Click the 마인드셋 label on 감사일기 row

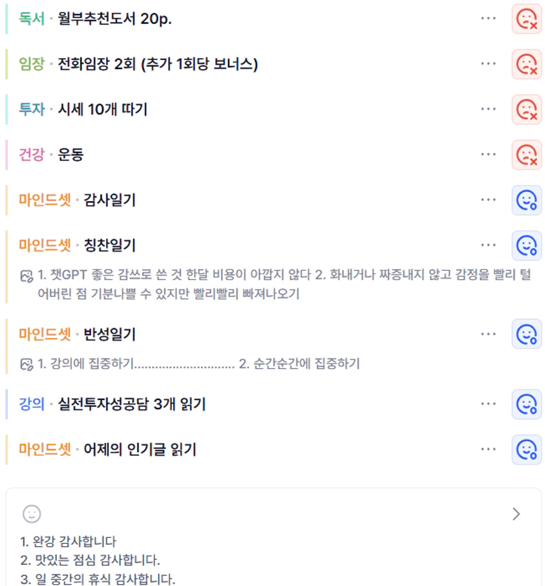[45, 200]
